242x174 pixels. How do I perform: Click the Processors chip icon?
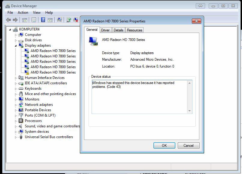click(x=21, y=121)
